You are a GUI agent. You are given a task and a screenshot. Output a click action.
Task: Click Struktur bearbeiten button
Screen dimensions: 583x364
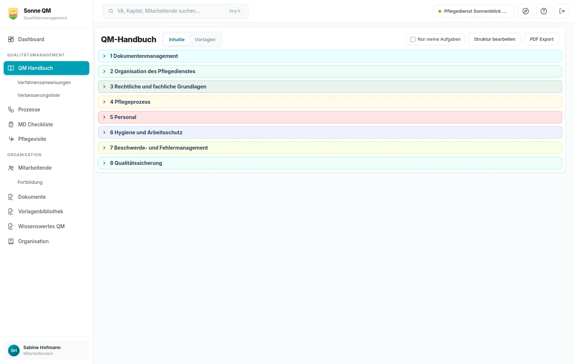pos(494,39)
